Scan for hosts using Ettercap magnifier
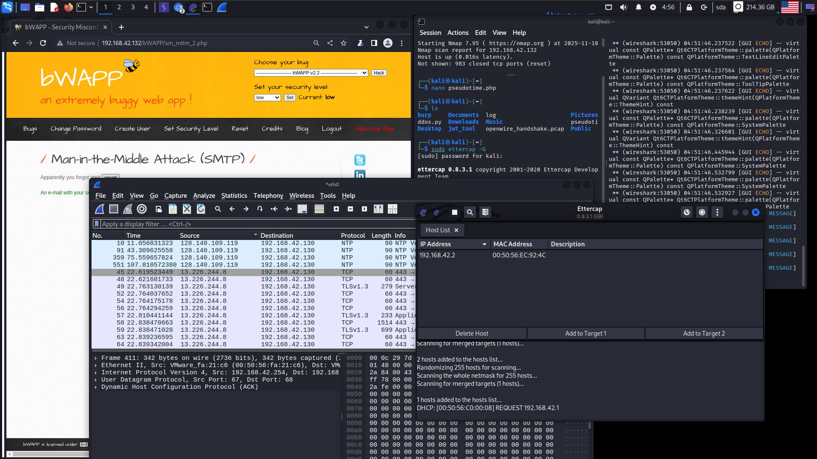This screenshot has height=459, width=817. pos(470,212)
